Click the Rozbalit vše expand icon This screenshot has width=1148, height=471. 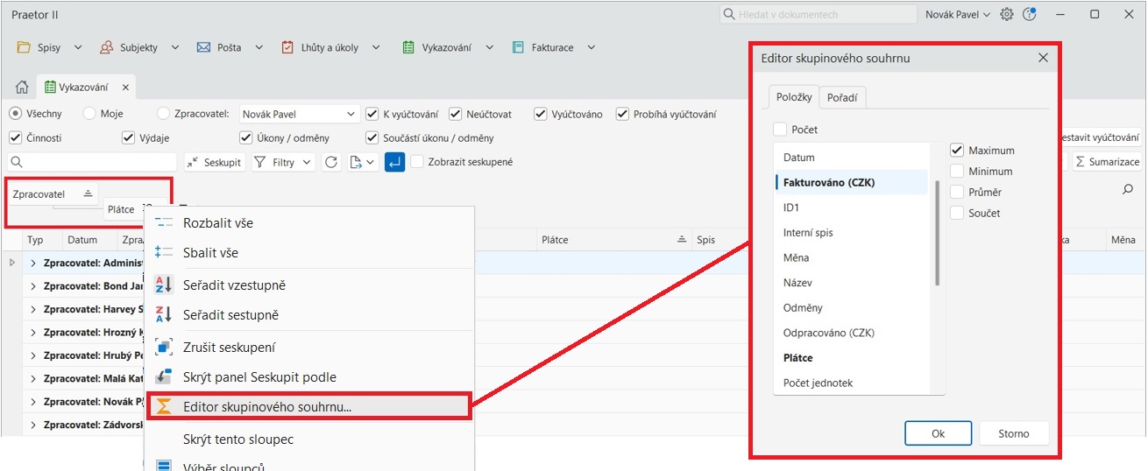(164, 223)
